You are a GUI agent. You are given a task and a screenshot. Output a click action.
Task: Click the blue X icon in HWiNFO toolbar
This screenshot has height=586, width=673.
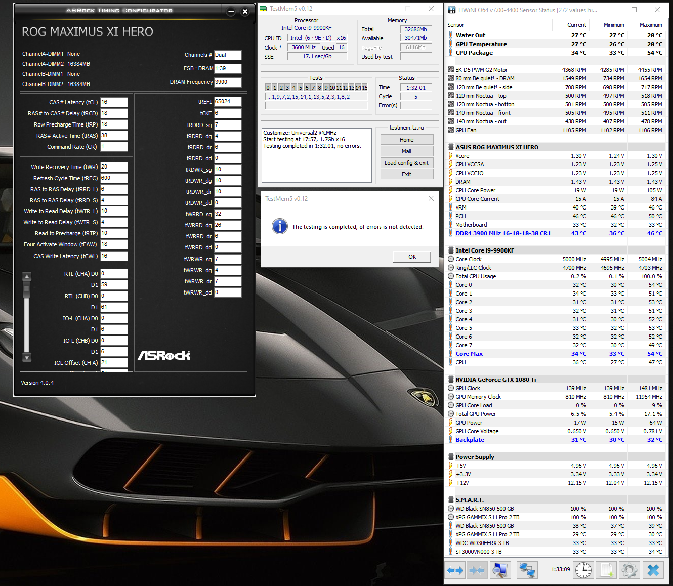pos(653,570)
